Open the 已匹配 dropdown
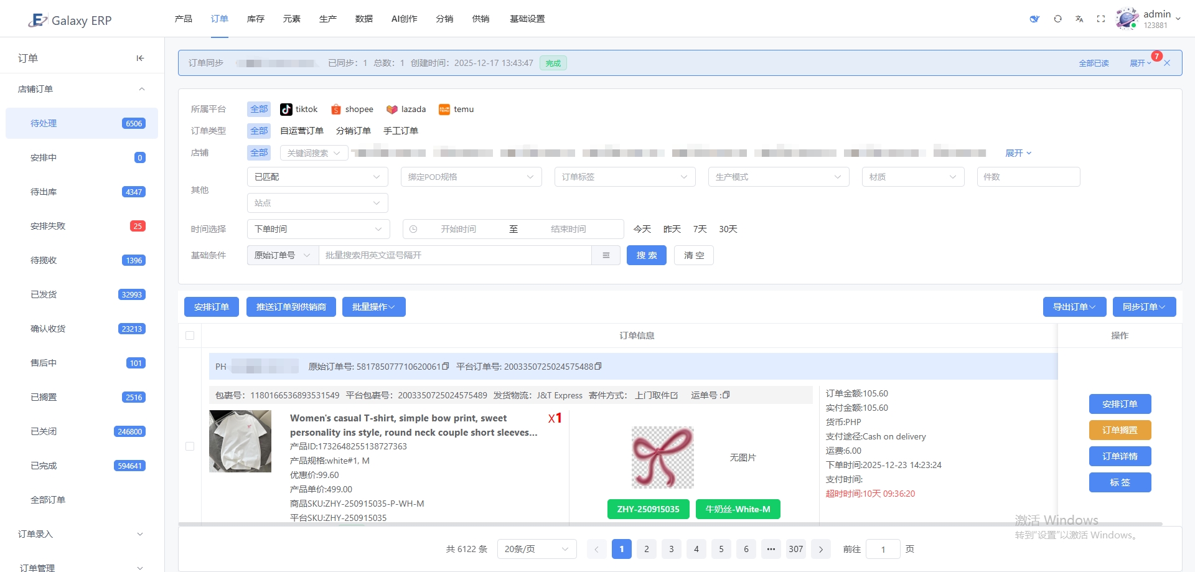 317,177
